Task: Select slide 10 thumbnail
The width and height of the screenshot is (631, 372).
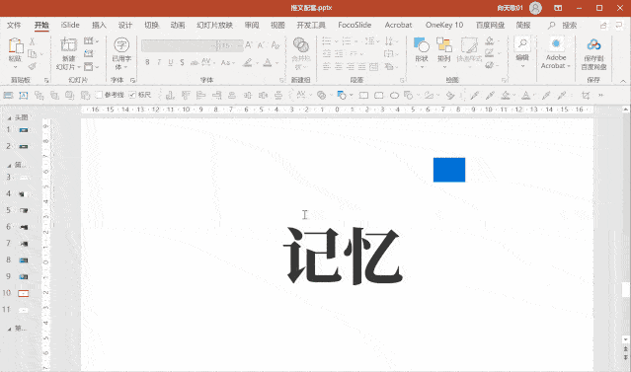Action: [x=24, y=293]
